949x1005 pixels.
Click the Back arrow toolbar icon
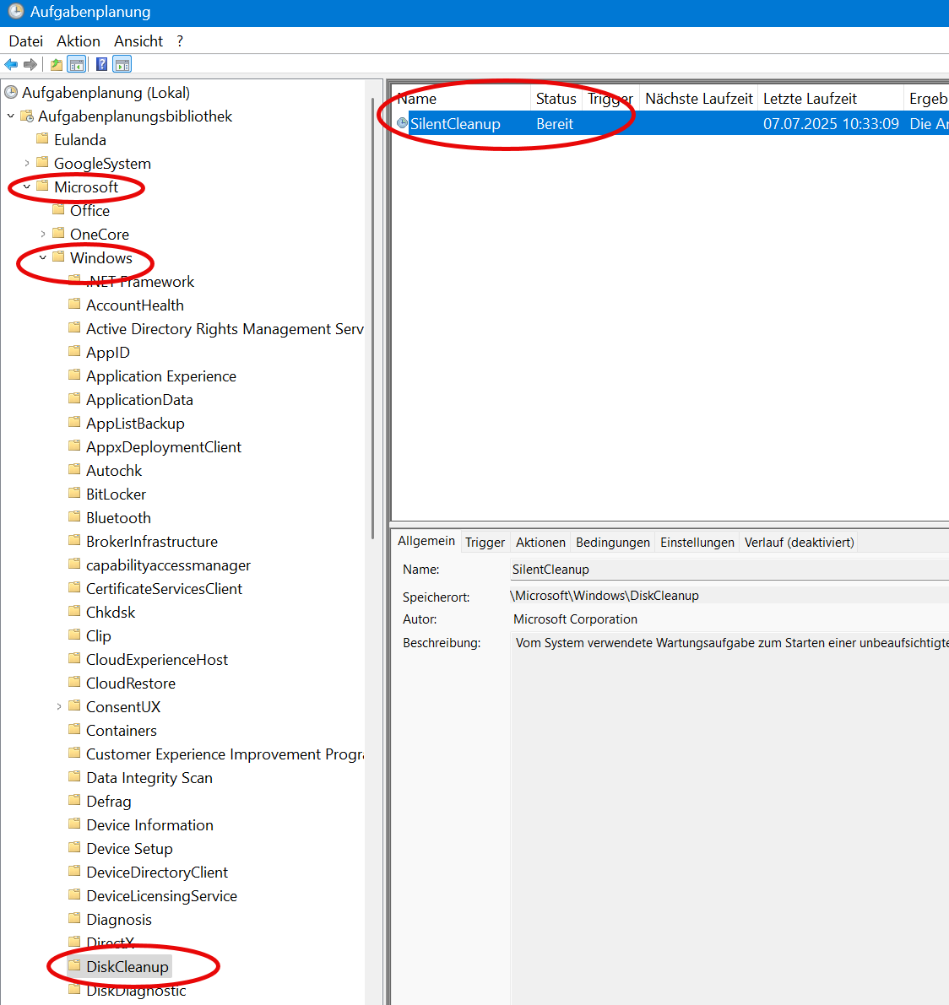coord(11,64)
